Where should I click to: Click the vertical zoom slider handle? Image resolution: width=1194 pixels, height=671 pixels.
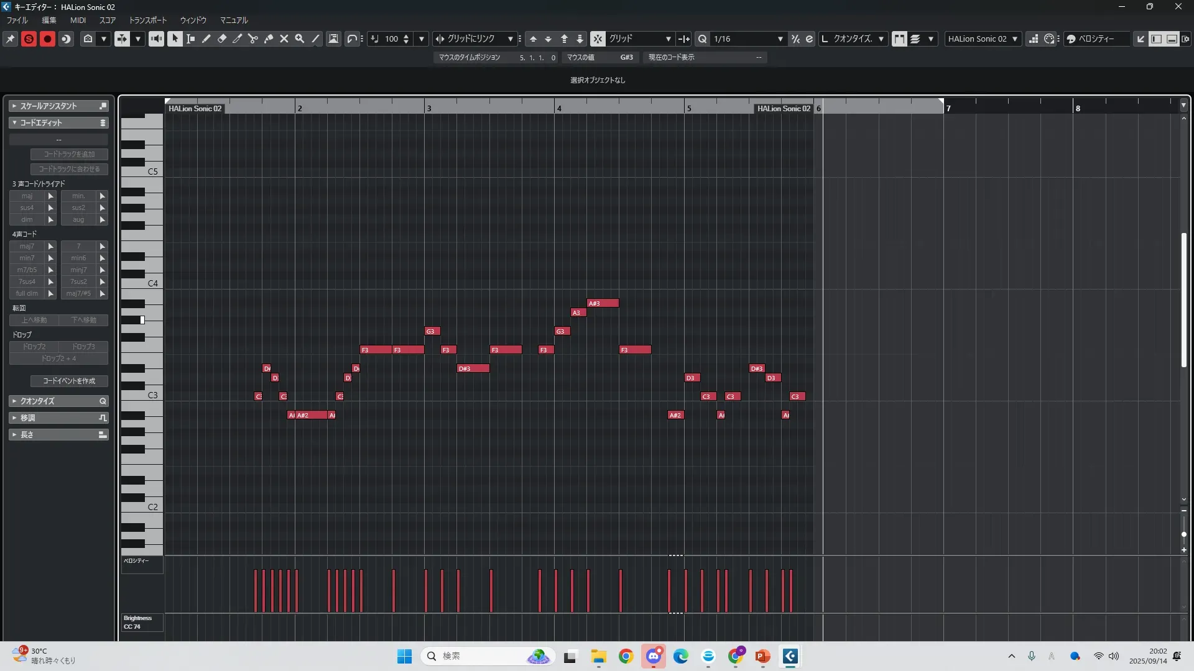click(x=1183, y=534)
